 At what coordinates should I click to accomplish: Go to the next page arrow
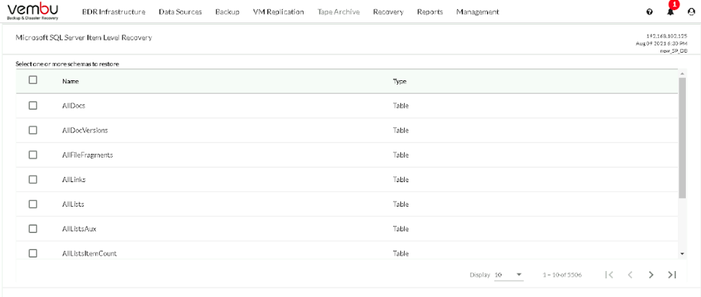(x=651, y=275)
